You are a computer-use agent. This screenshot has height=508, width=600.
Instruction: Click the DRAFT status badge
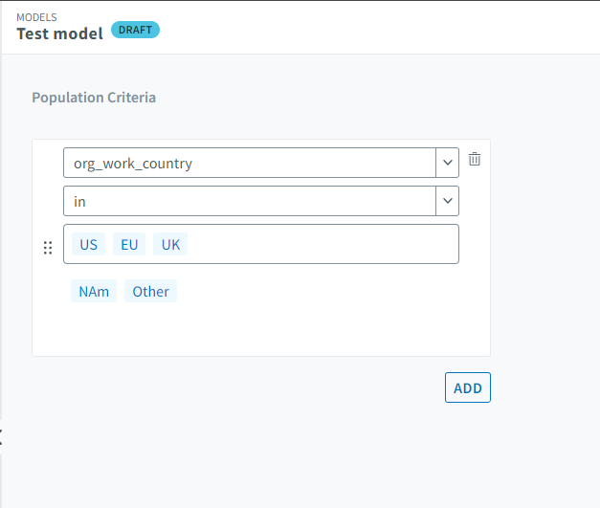135,30
